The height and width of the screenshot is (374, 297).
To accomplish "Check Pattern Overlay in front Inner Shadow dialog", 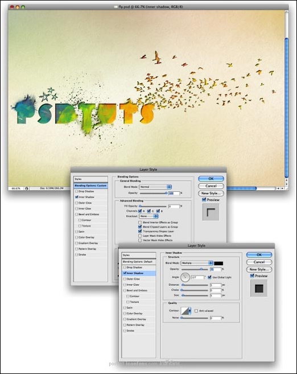I will (125, 325).
